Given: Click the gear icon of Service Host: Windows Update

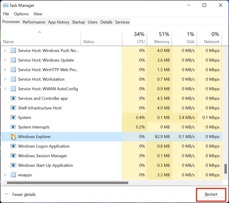Looking at the screenshot, I should [x=13, y=60].
